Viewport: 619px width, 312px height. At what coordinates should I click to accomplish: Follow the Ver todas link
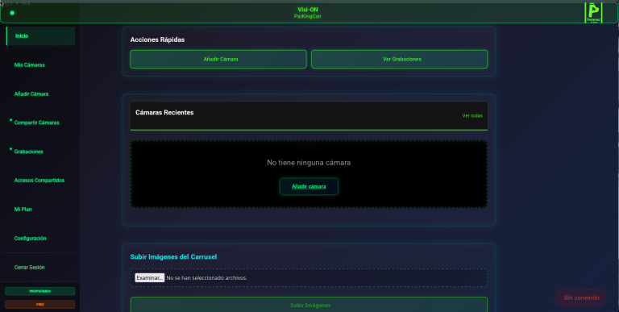pos(472,116)
